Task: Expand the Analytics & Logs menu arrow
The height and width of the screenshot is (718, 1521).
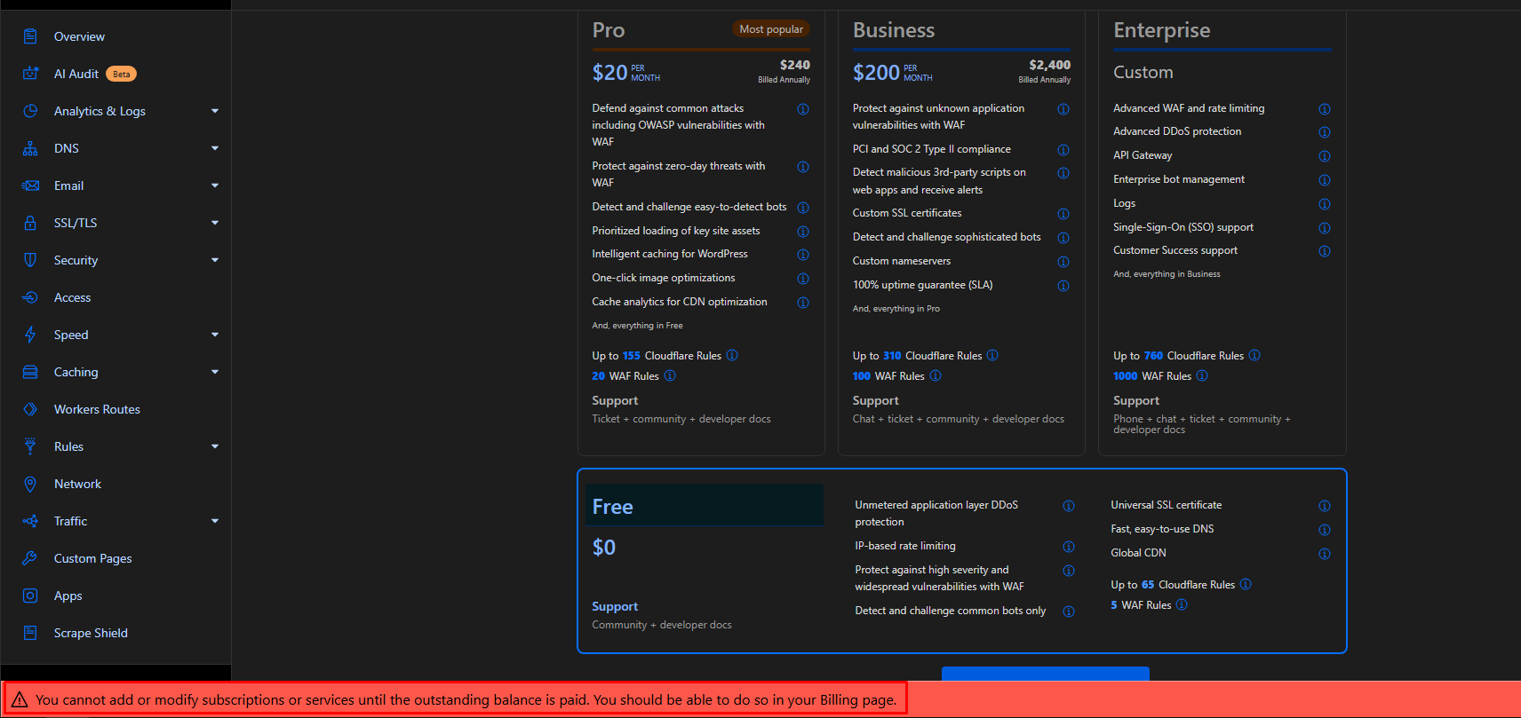Action: [x=215, y=111]
